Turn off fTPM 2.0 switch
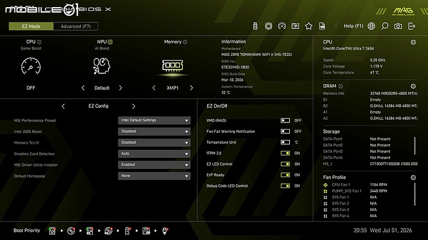This screenshot has height=240, width=428. pyautogui.click(x=285, y=153)
